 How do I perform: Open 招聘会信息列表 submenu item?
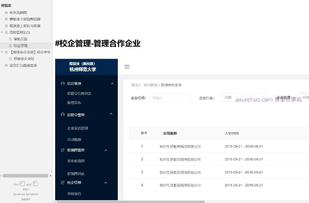point(79,93)
